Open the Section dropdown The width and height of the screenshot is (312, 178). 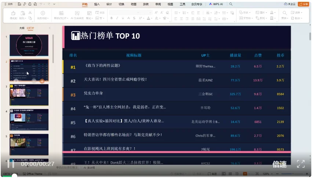100,18
